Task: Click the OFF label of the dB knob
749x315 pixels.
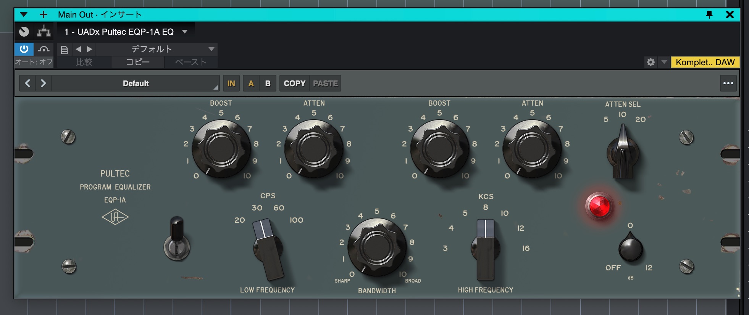Action: point(613,268)
